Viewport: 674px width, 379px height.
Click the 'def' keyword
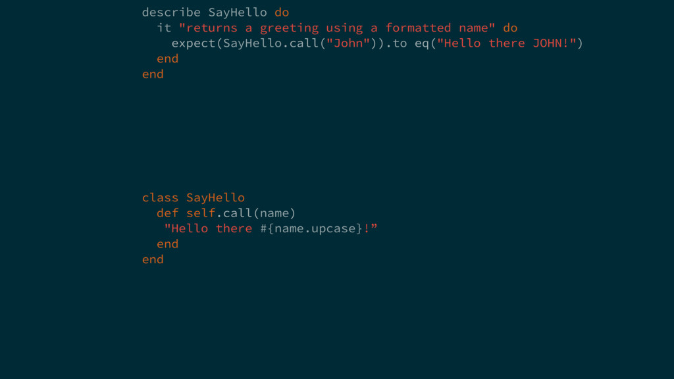[x=167, y=213]
